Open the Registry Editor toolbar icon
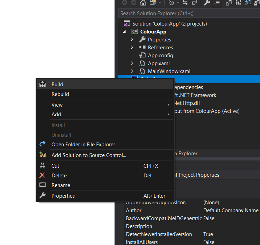Screen dimensions: 260x245 239,2
